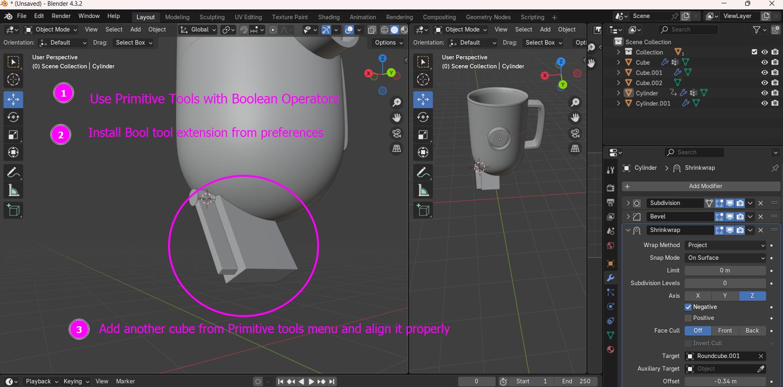783x387 pixels.
Task: Open the File menu
Action: click(x=22, y=16)
